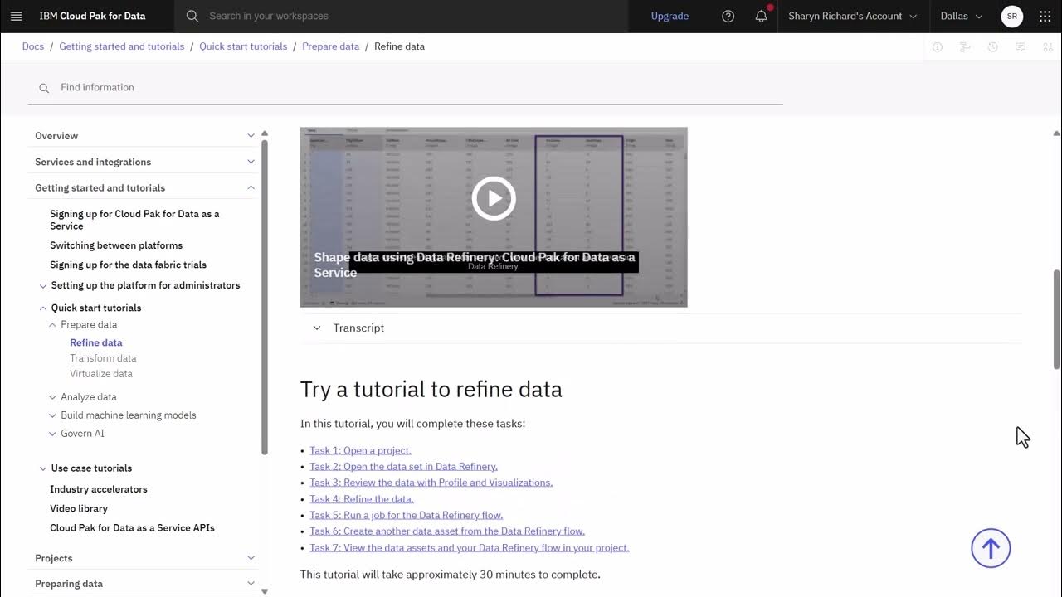
Task: Click the back-to-top arrow button
Action: click(x=991, y=548)
